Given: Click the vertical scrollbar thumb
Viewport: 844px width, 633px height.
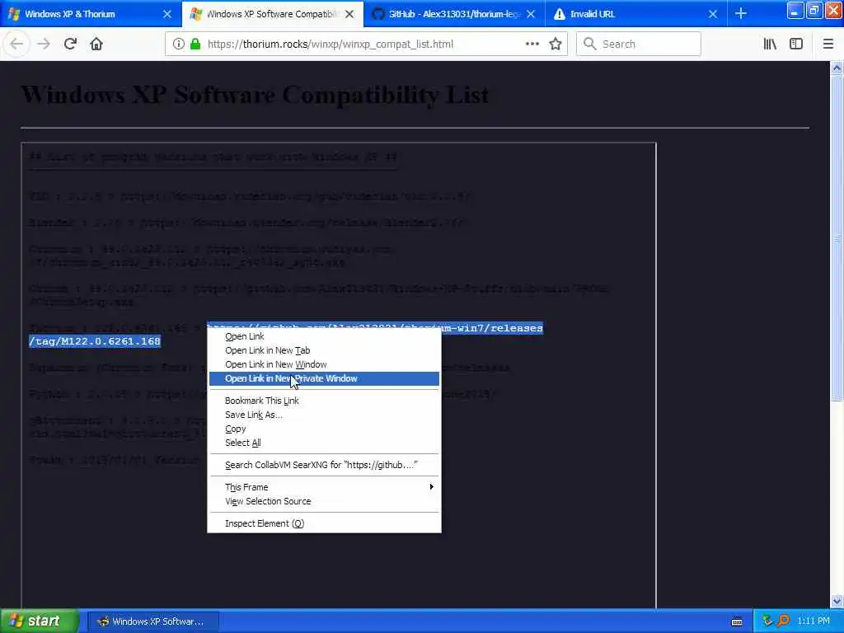Looking at the screenshot, I should click(837, 237).
